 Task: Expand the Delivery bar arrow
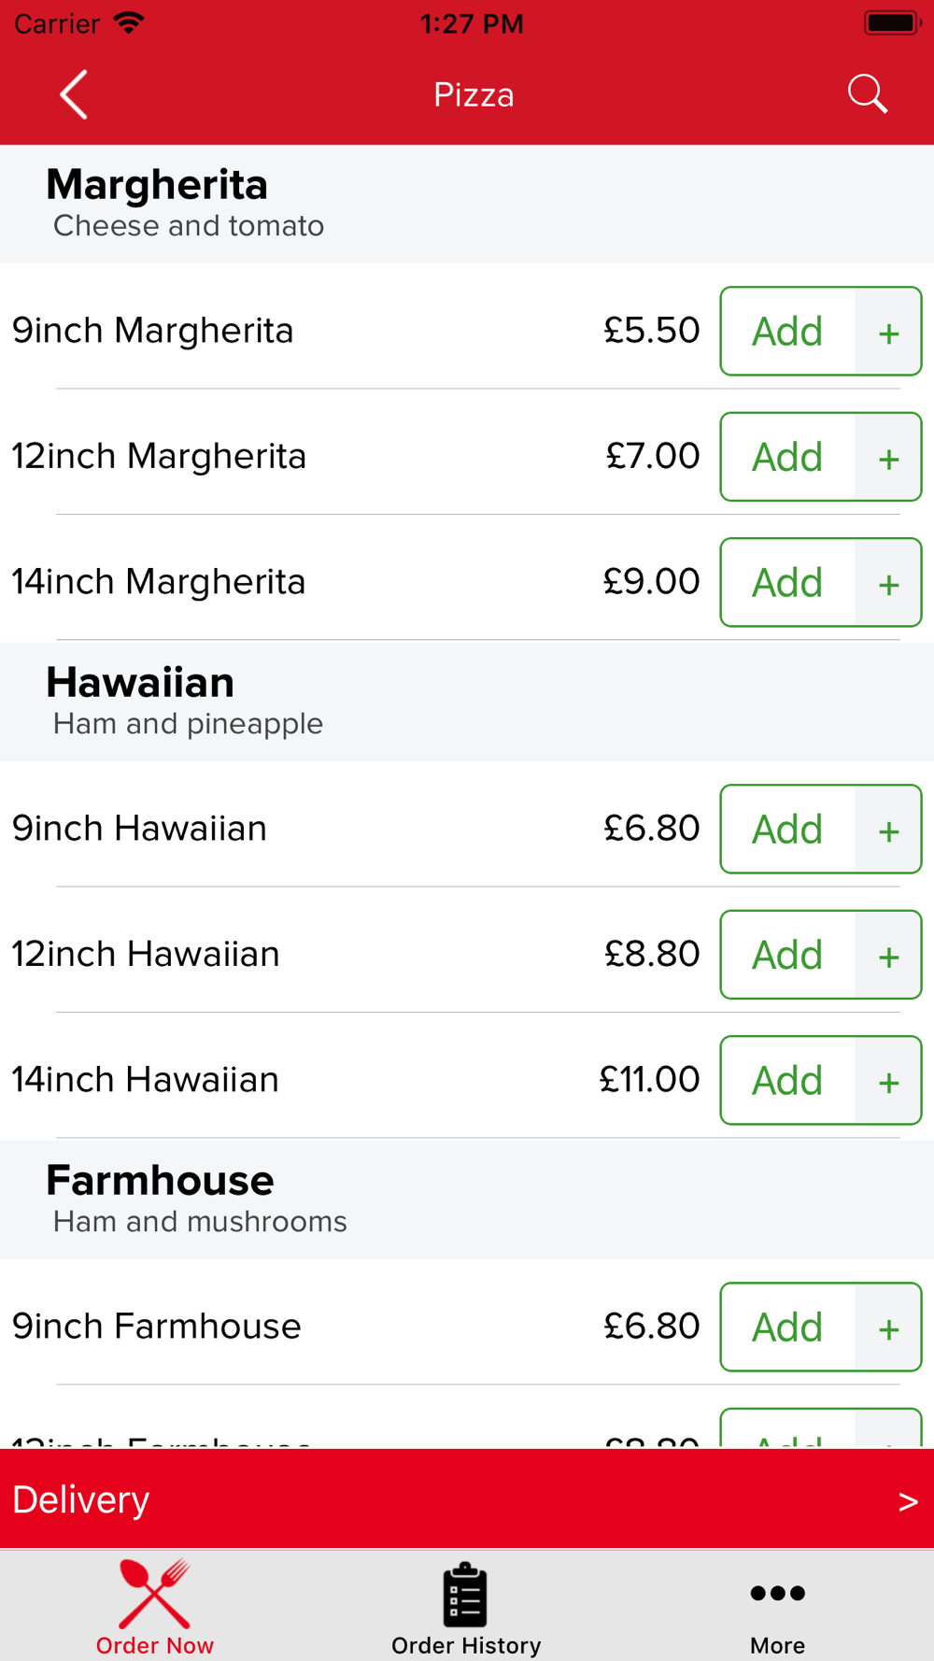coord(907,1501)
